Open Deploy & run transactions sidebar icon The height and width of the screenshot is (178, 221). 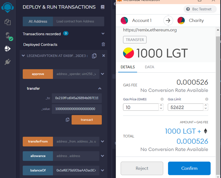(x=8, y=49)
